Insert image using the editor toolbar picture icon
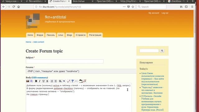Viewport: 199px width, 112px height. pos(28,81)
